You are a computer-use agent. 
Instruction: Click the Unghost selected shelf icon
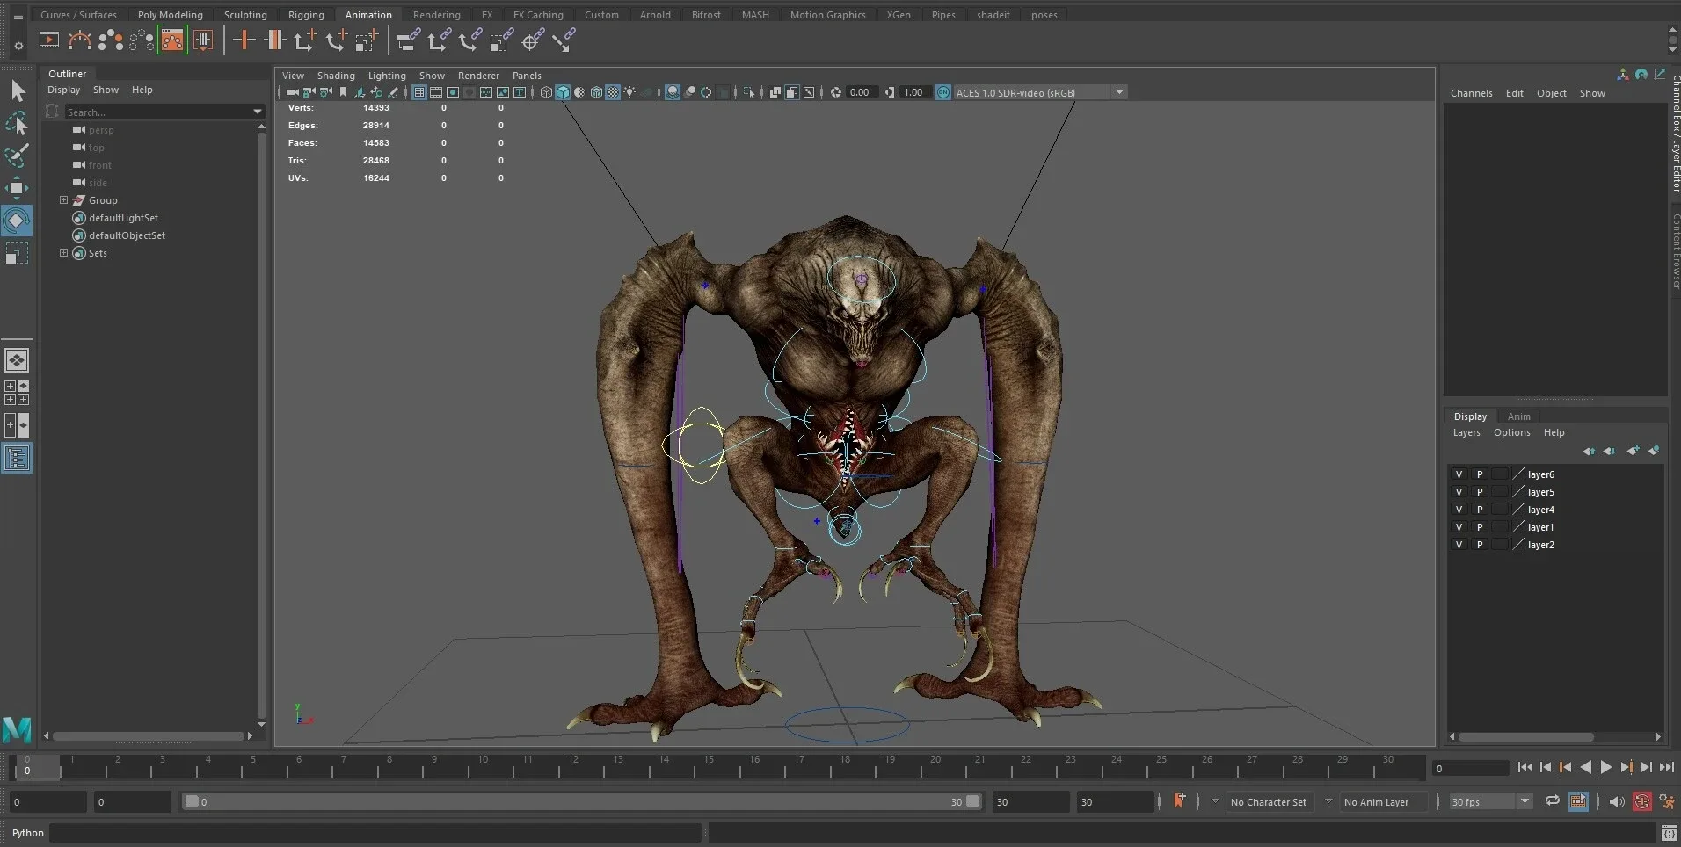(x=142, y=40)
